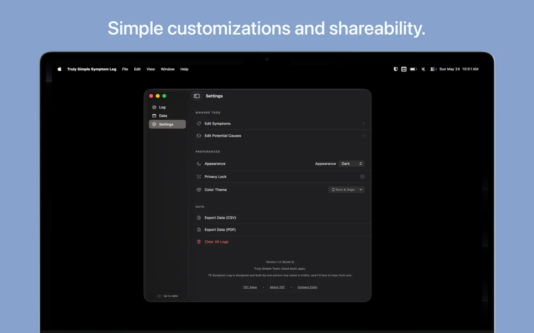Open Control Center from the menu bar
Viewport: 534px width, 333px height.
pyautogui.click(x=433, y=69)
